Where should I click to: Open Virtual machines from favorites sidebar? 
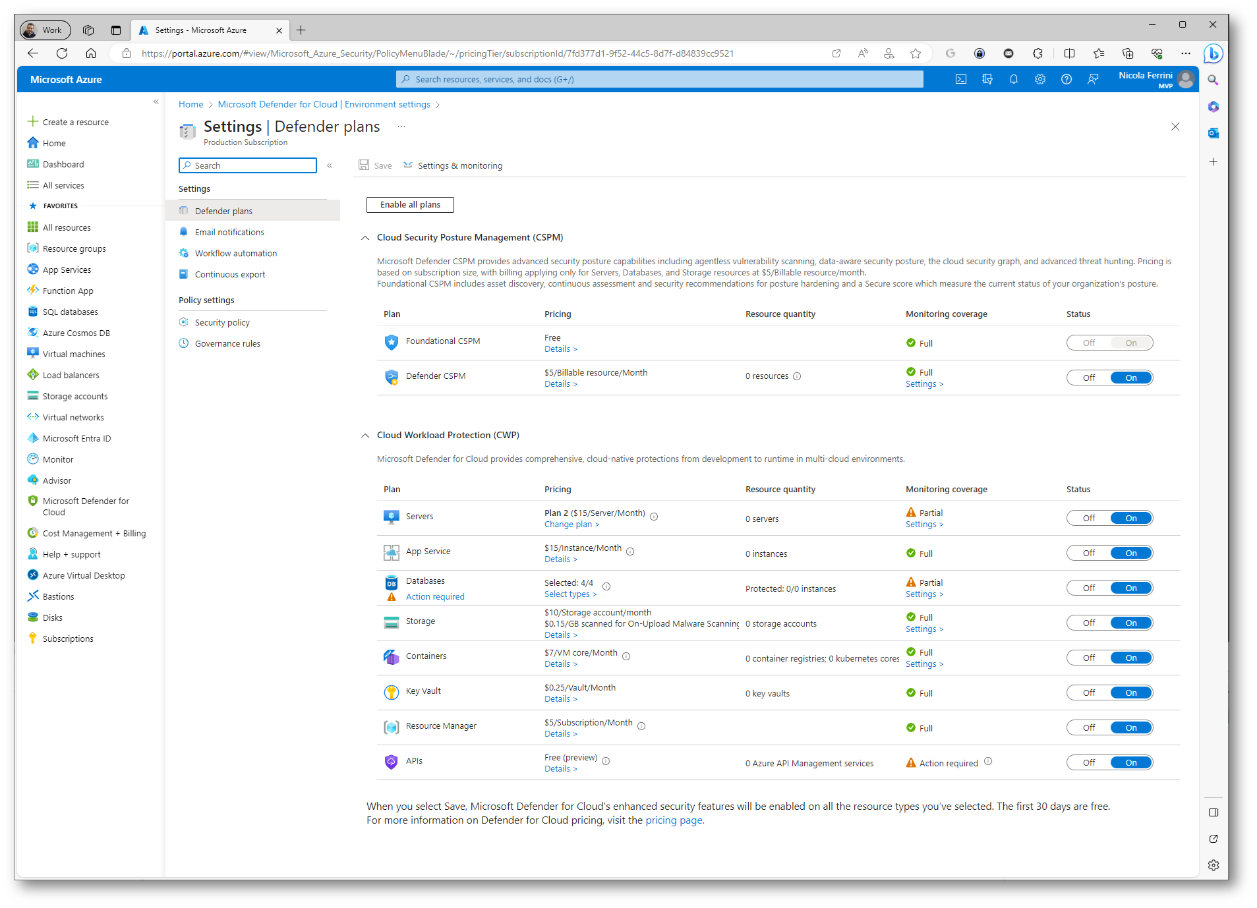point(74,354)
